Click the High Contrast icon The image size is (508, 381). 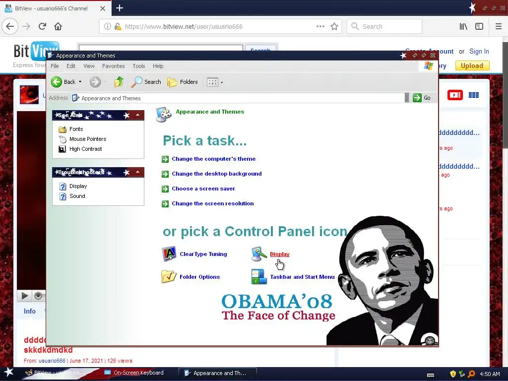(62, 149)
